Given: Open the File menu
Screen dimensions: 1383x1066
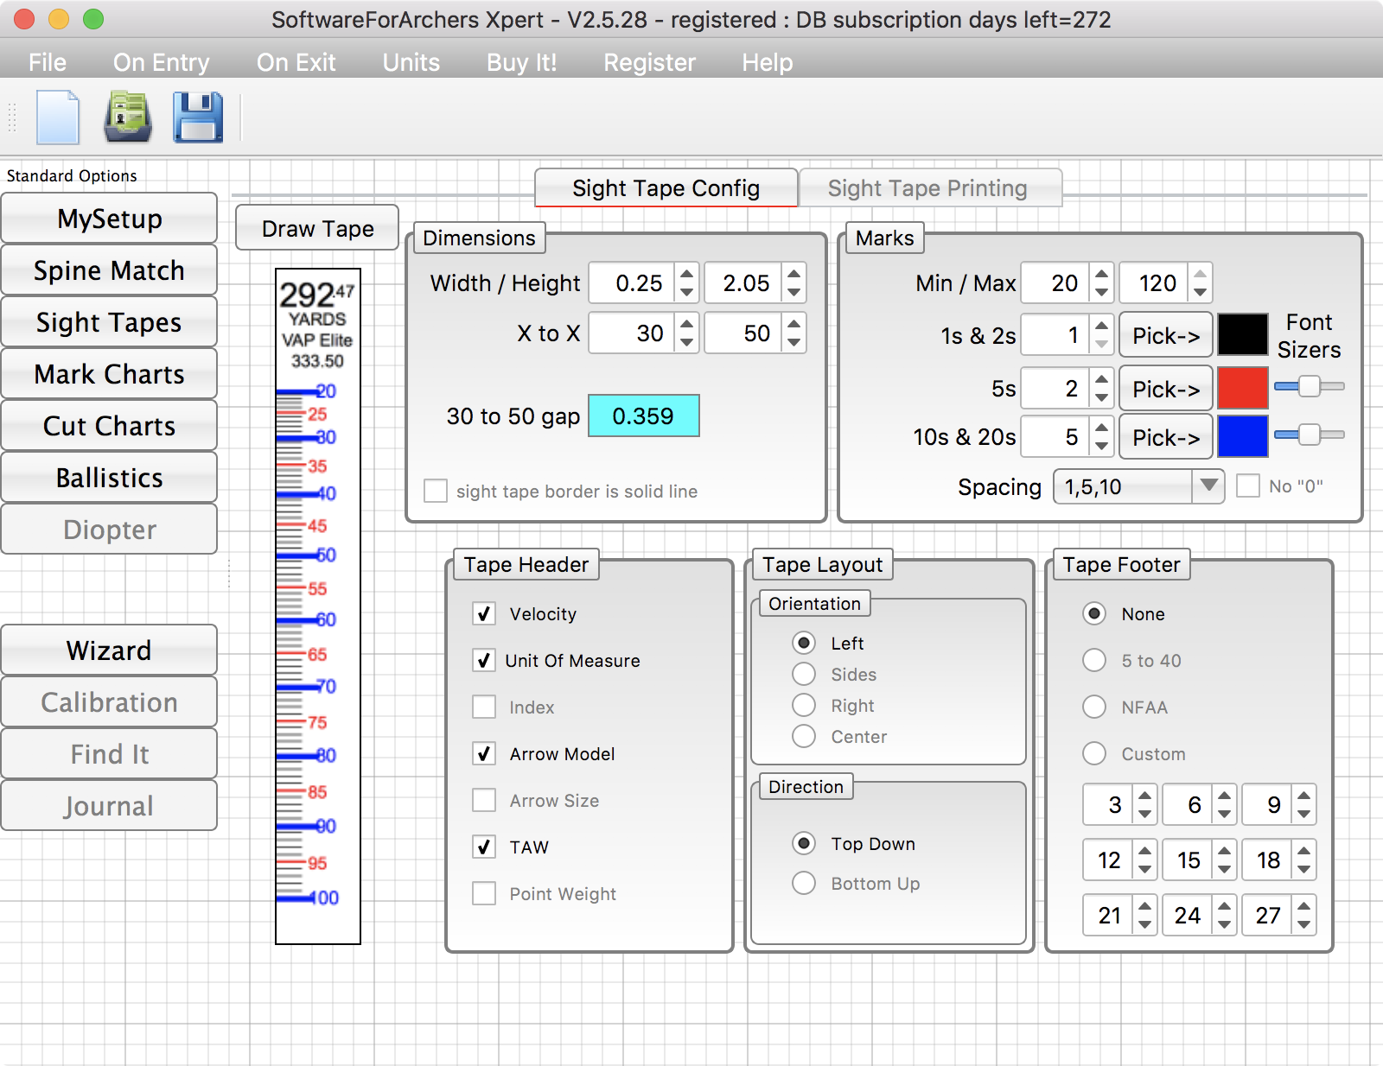Looking at the screenshot, I should (x=48, y=62).
